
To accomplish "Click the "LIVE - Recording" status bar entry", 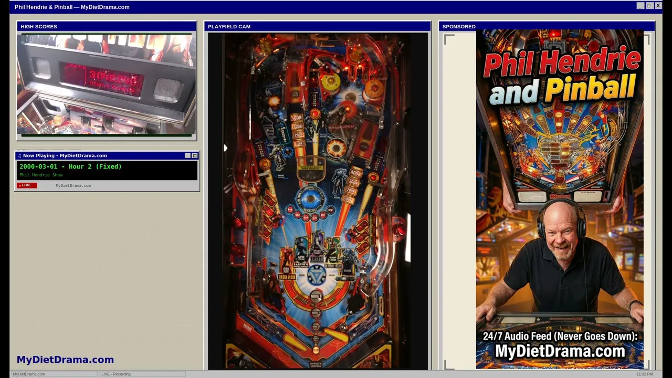I will tap(115, 374).
